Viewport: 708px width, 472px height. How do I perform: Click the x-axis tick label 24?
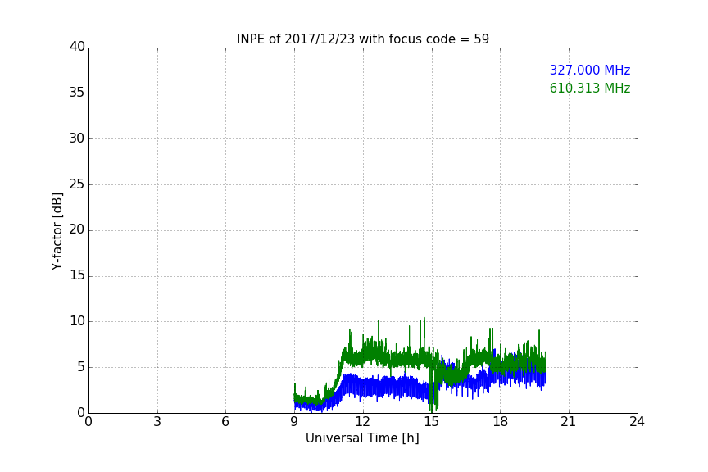[x=637, y=422]
